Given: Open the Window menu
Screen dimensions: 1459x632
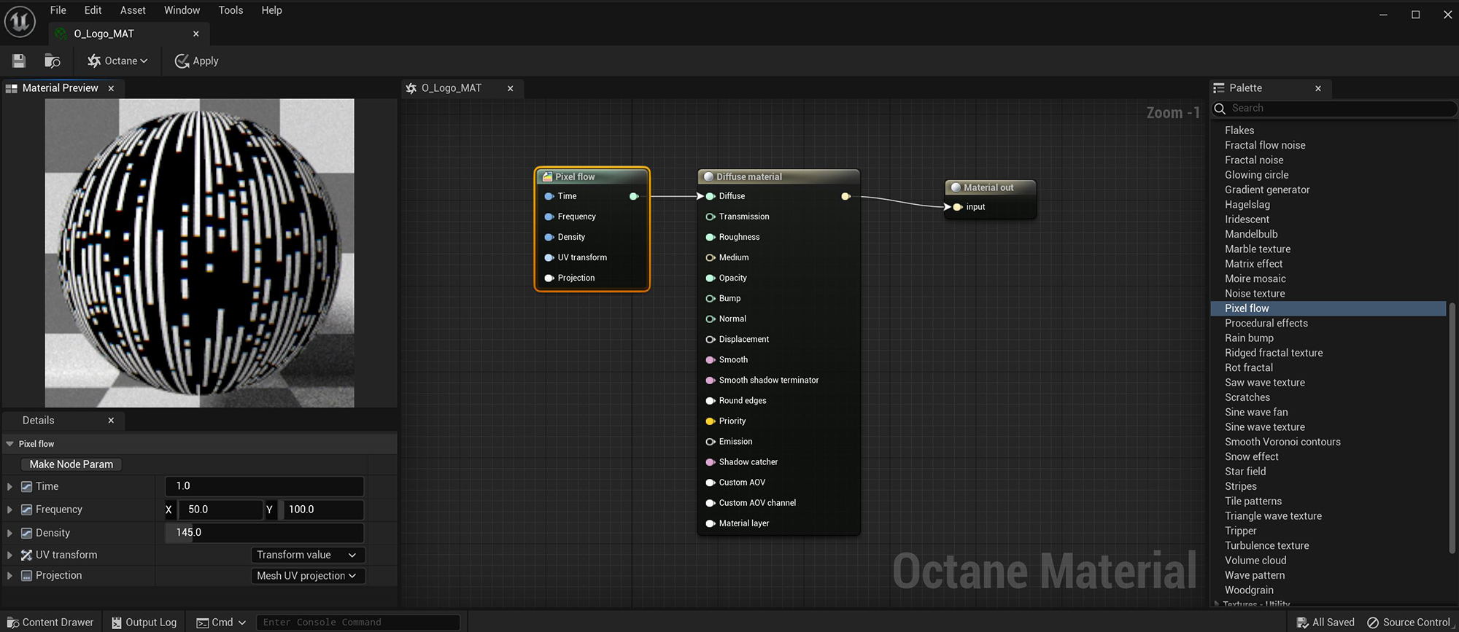Looking at the screenshot, I should [x=182, y=10].
